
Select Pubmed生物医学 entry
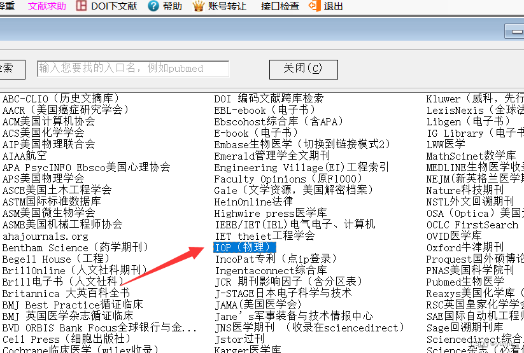465,282
